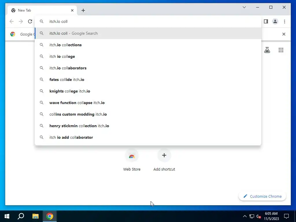Open the network status tray icon
The image size is (296, 222).
coord(252,216)
